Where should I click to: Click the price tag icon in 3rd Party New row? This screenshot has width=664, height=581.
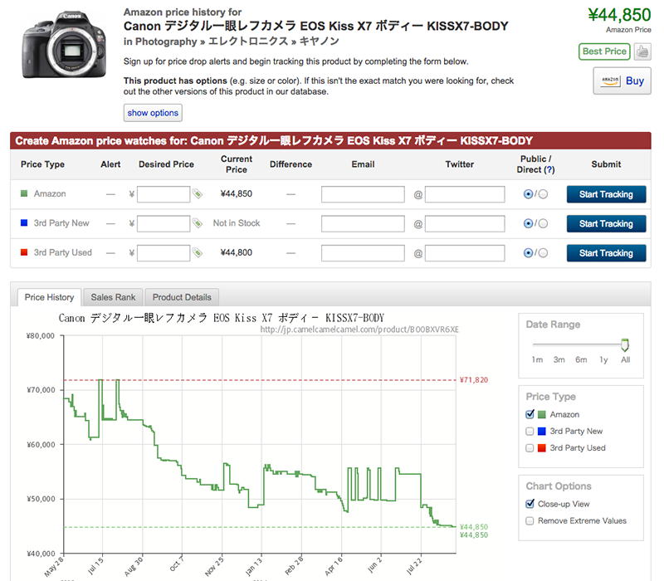click(198, 223)
